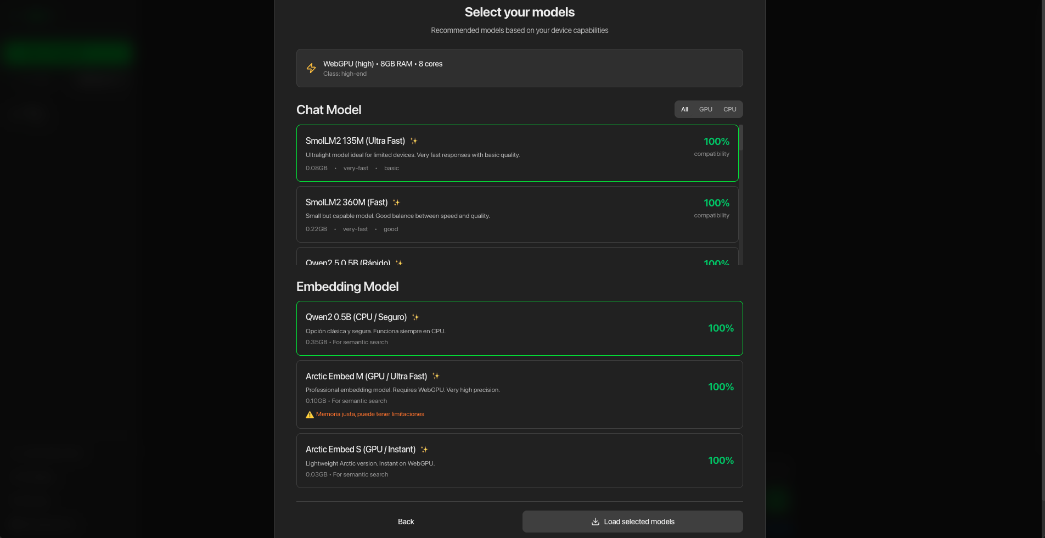Select Arctic Embed M embedding model

pyautogui.click(x=519, y=394)
